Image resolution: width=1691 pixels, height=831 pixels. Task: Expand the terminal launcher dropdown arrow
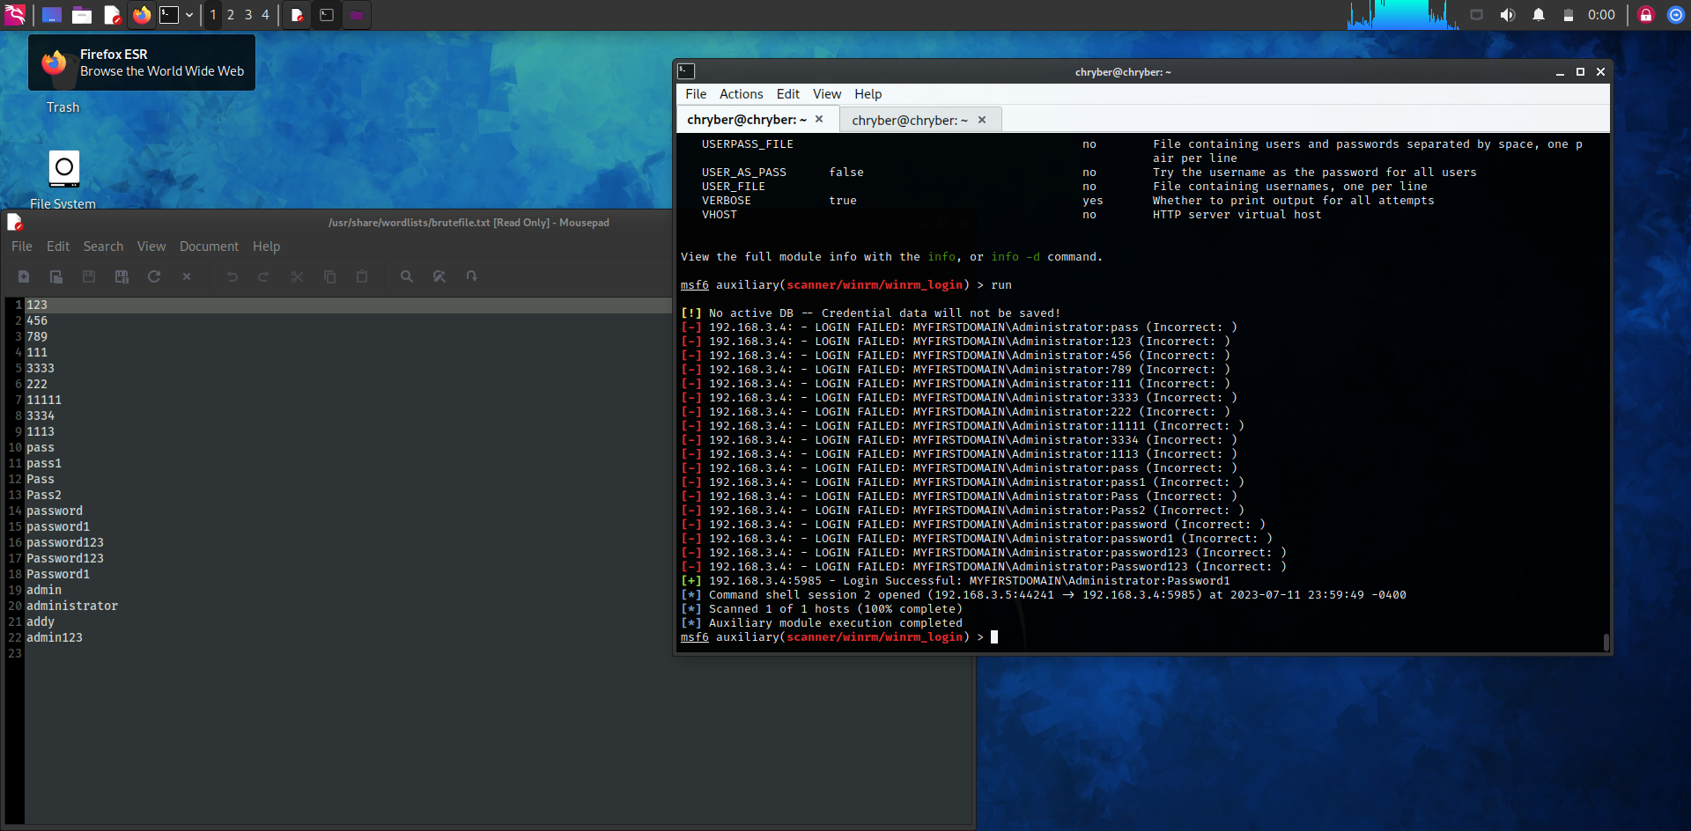point(189,15)
